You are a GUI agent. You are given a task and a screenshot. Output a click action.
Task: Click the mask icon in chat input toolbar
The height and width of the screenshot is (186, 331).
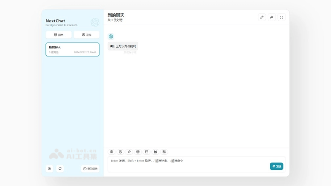138,152
